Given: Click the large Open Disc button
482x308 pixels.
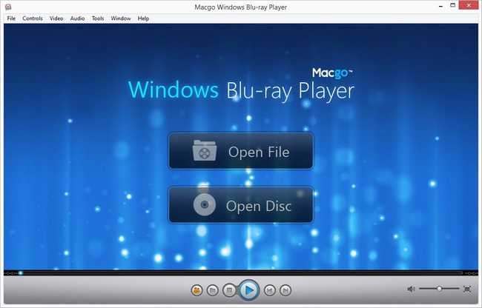Looking at the screenshot, I should 241,205.
